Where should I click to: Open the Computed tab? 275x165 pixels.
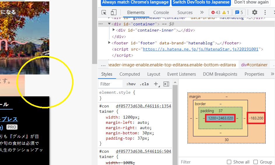point(129,74)
